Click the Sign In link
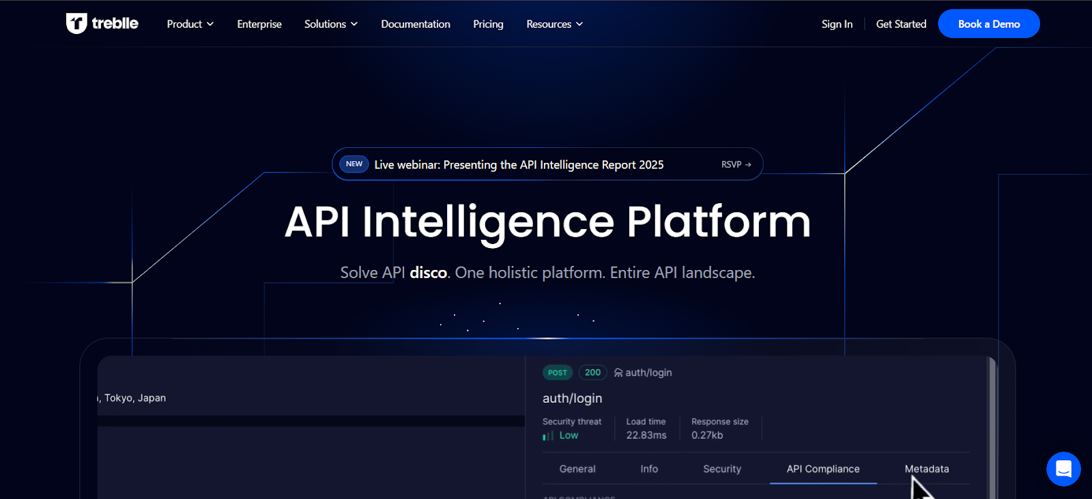 837,24
